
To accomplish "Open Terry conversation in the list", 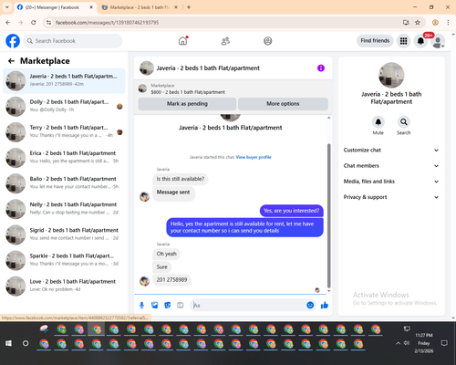I will (64, 132).
